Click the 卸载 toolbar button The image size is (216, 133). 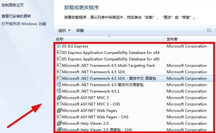[80, 31]
